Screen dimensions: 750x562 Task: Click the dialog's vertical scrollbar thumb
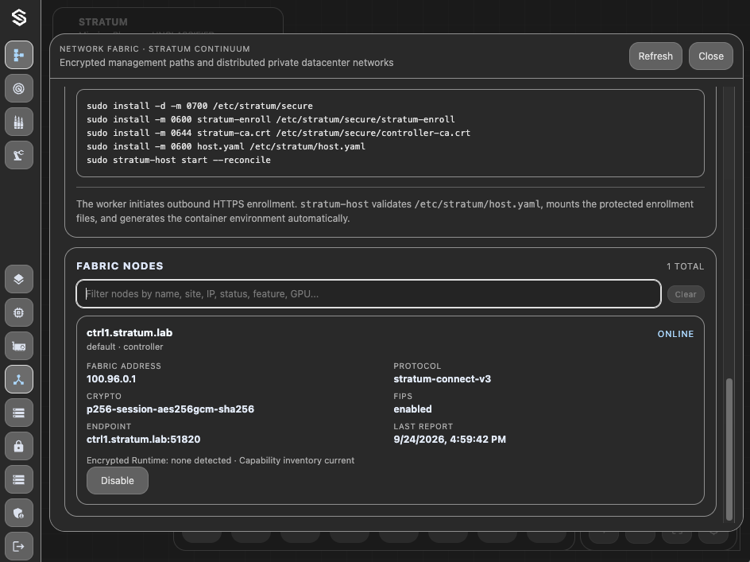[729, 449]
